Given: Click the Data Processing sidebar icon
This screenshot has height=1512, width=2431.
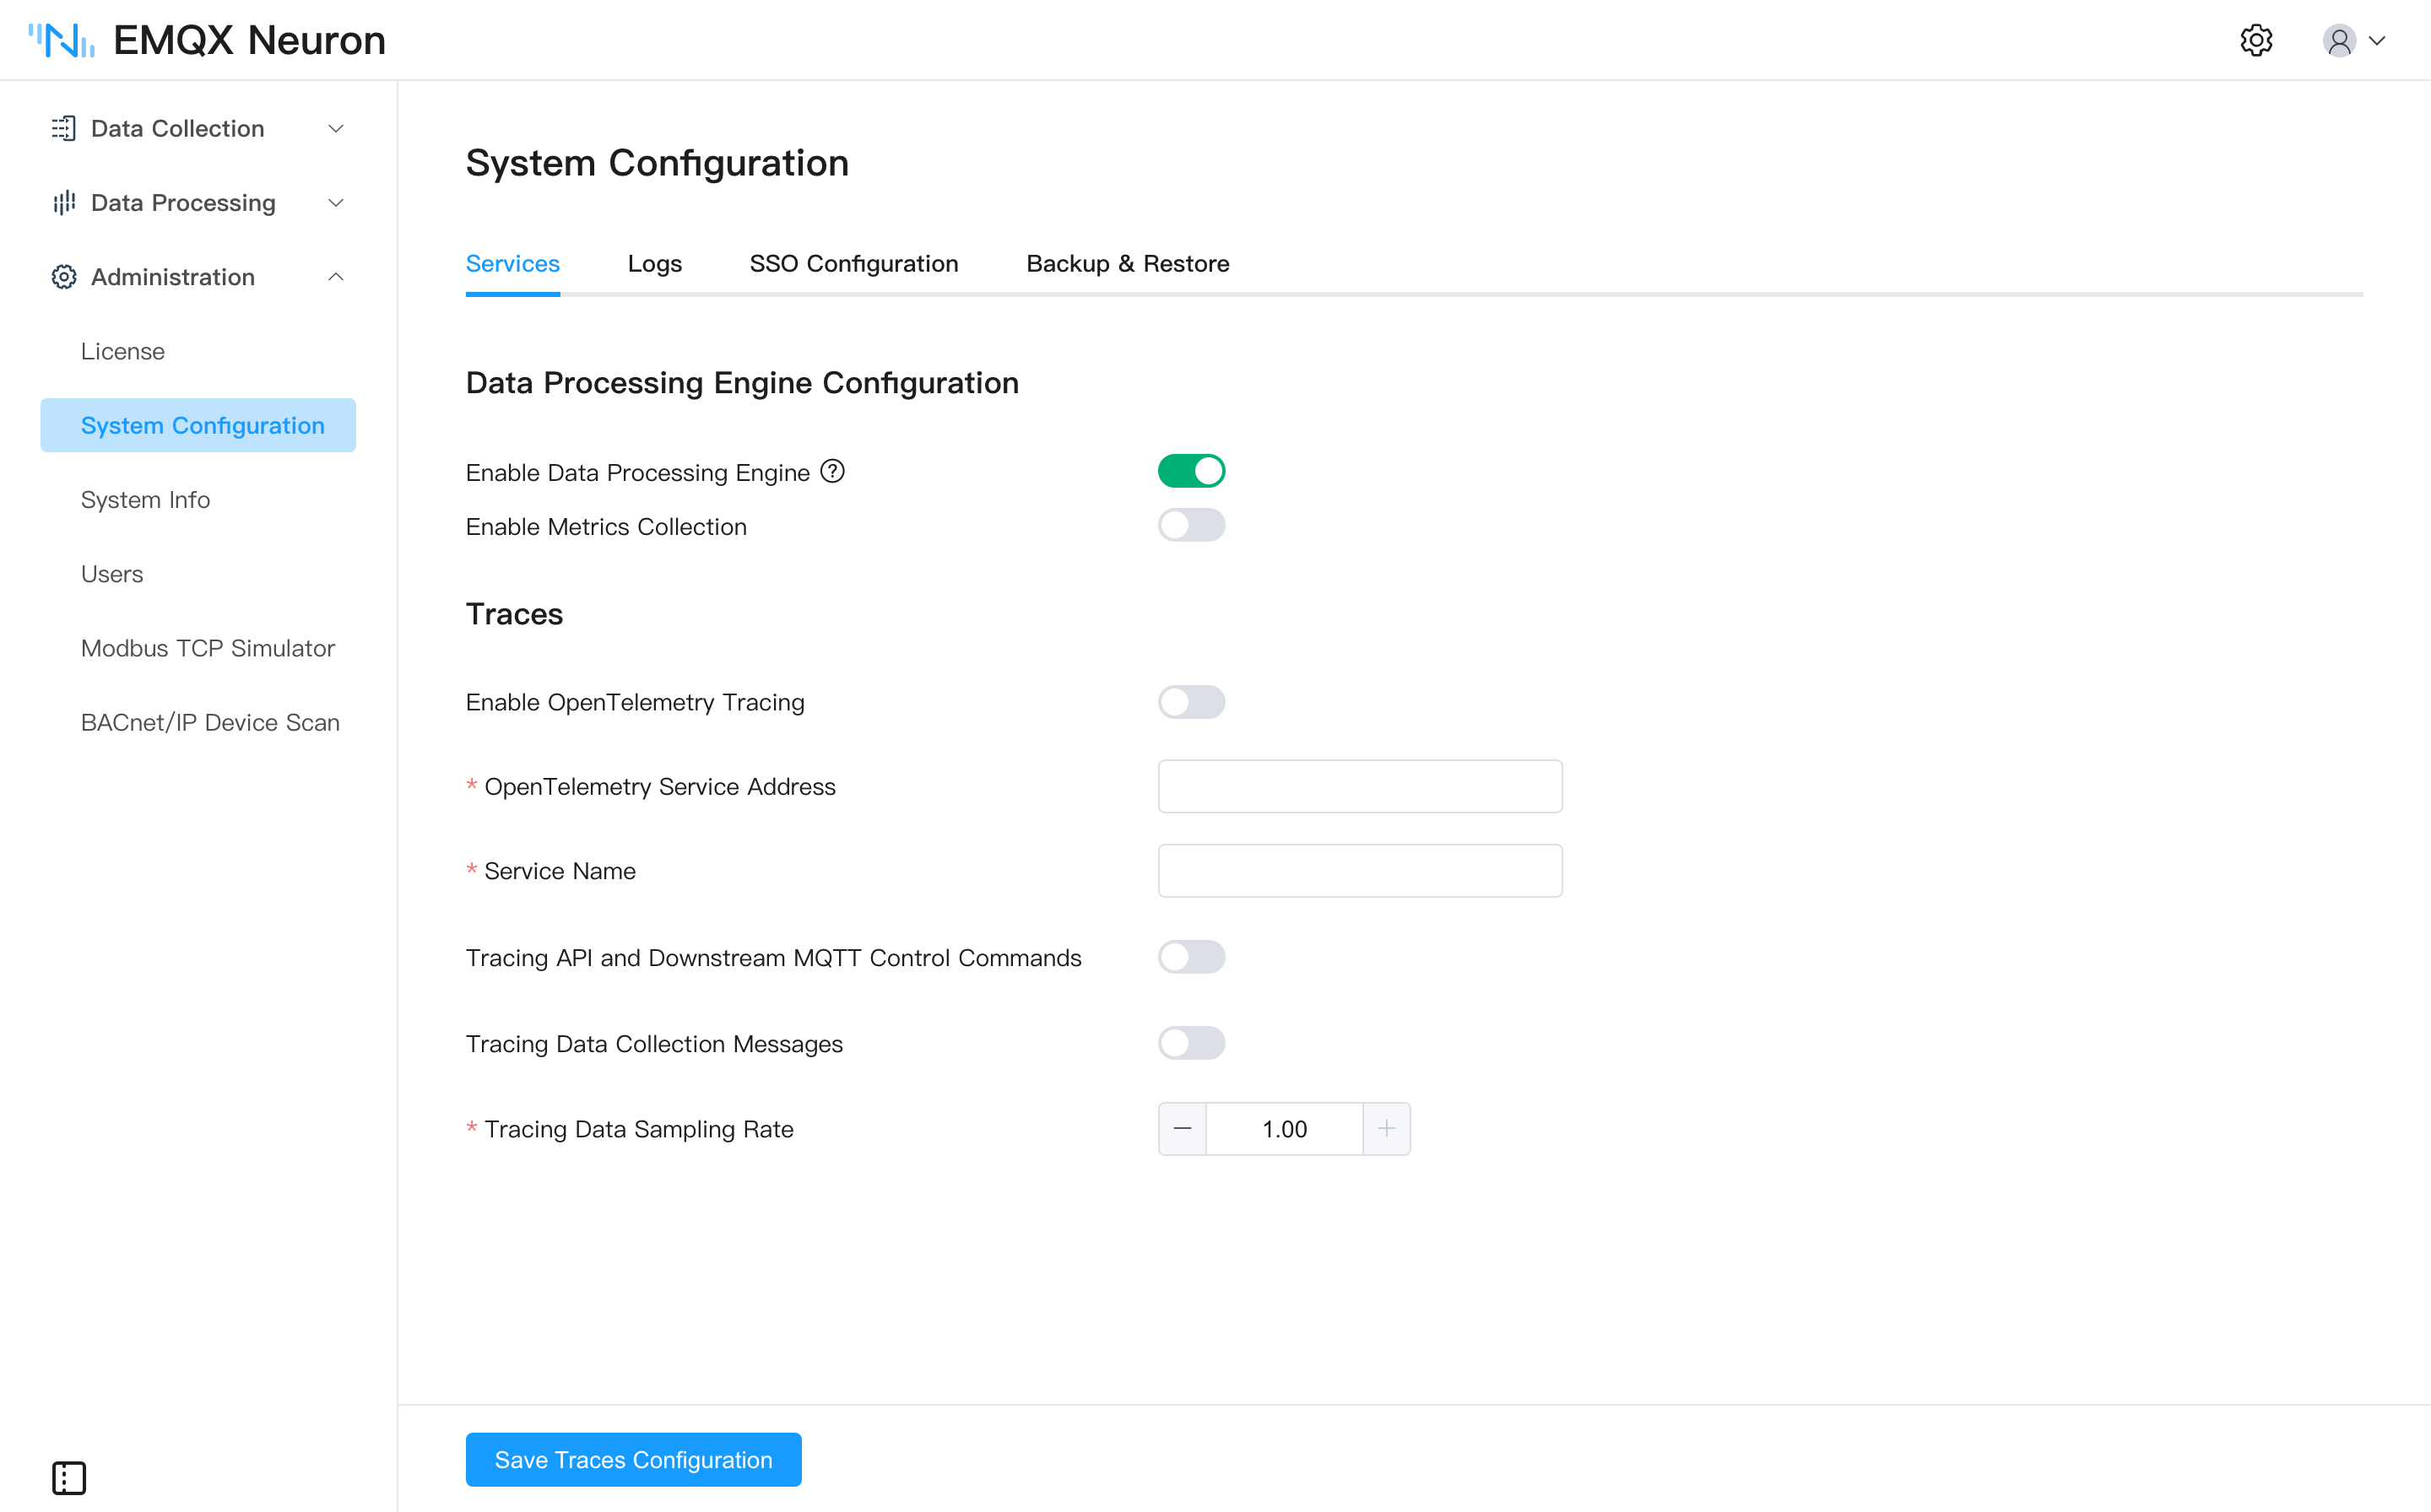Looking at the screenshot, I should 64,202.
